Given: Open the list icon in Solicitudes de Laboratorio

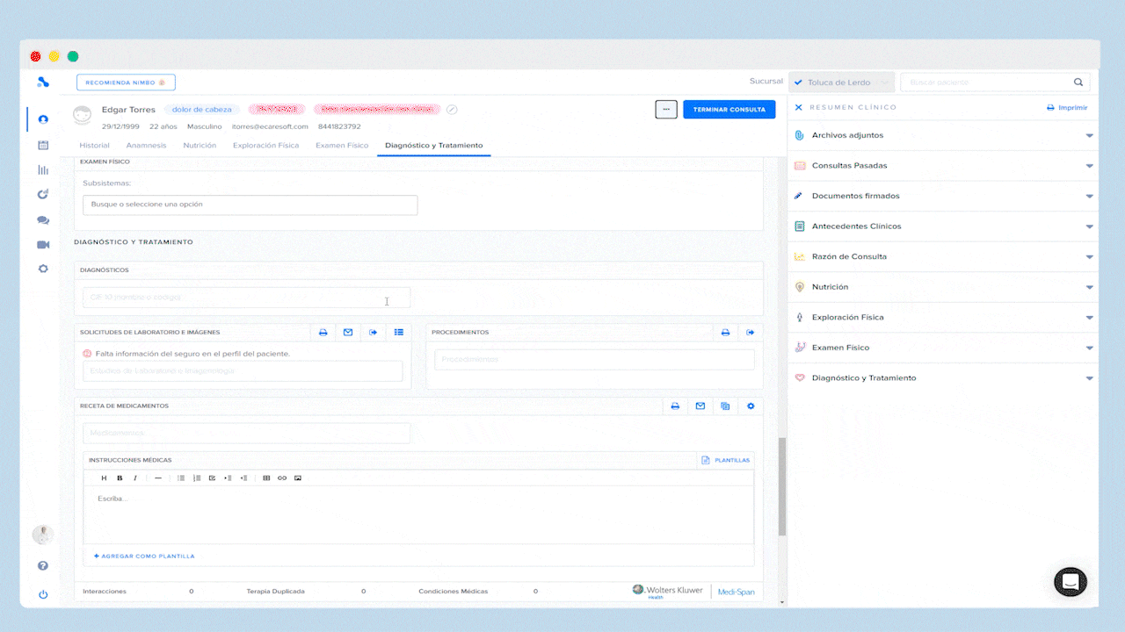Looking at the screenshot, I should pyautogui.click(x=399, y=333).
